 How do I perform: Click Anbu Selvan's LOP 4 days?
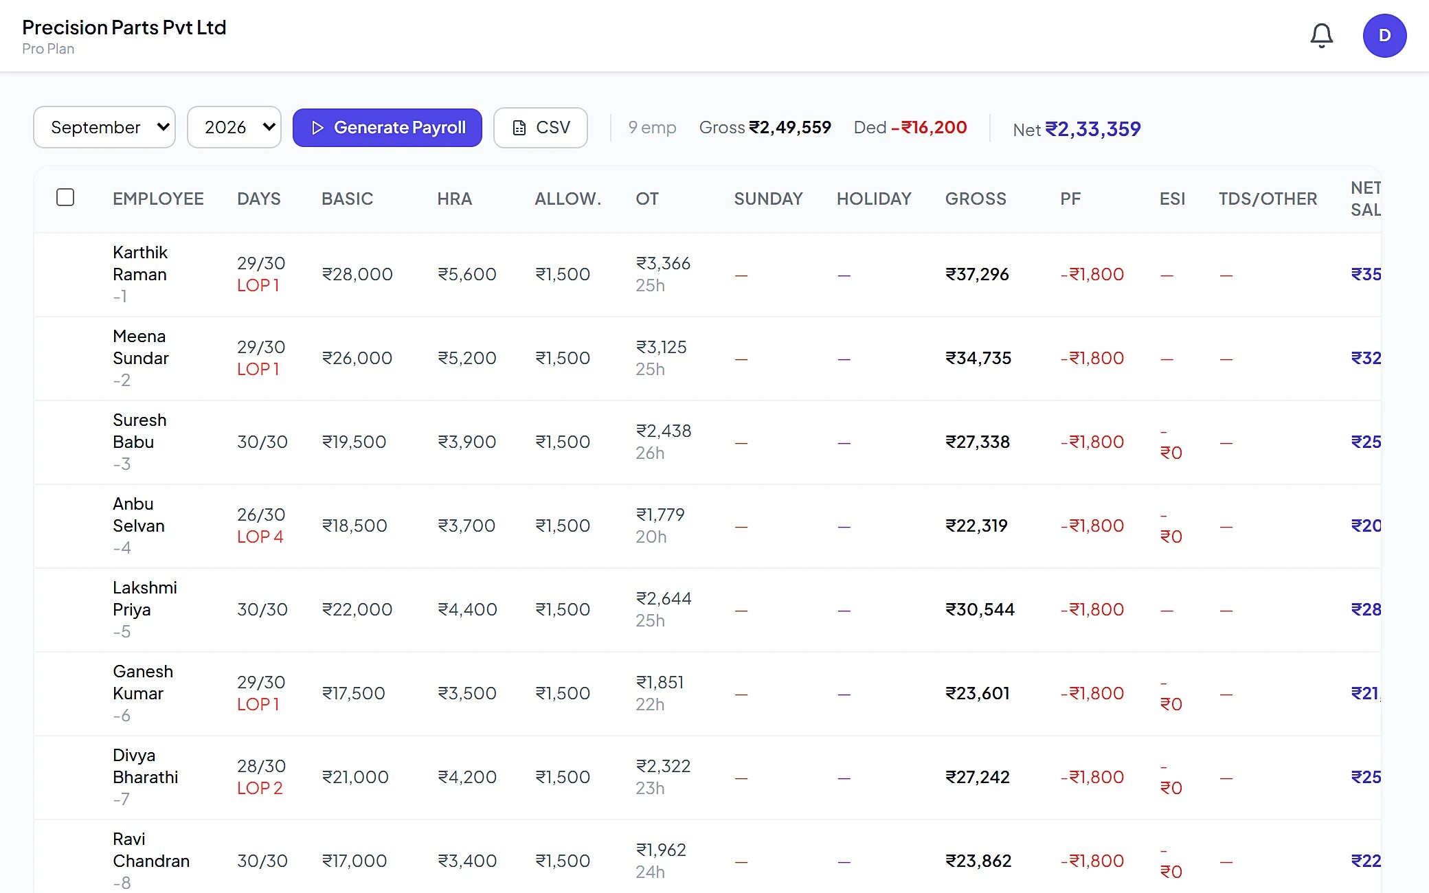tap(260, 537)
